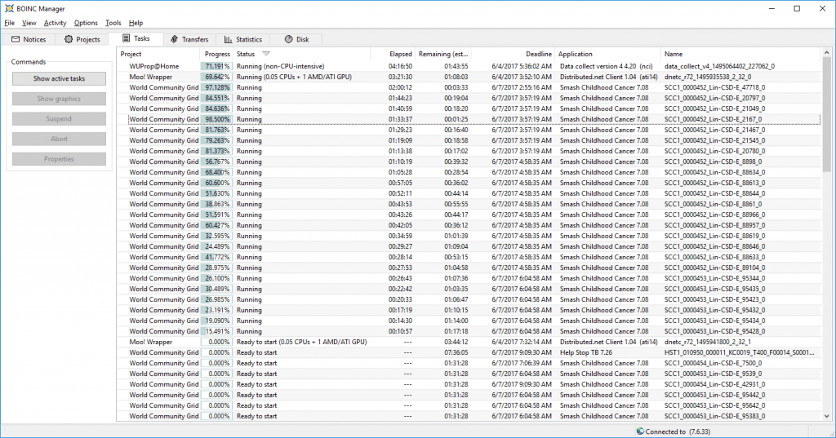This screenshot has height=438, width=836.
Task: Sort by the Project column header
Action: [158, 54]
